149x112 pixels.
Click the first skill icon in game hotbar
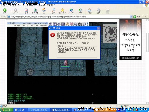tap(50, 24)
